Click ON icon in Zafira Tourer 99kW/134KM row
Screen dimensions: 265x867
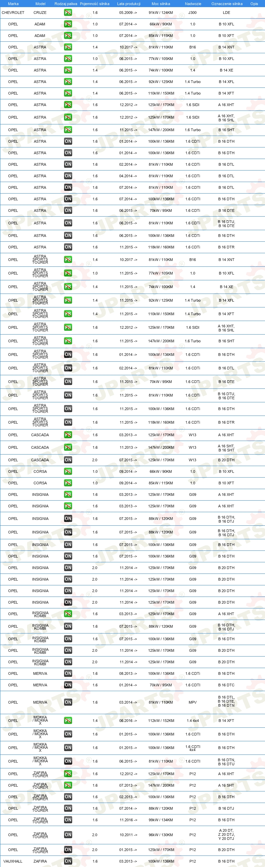coord(68,820)
